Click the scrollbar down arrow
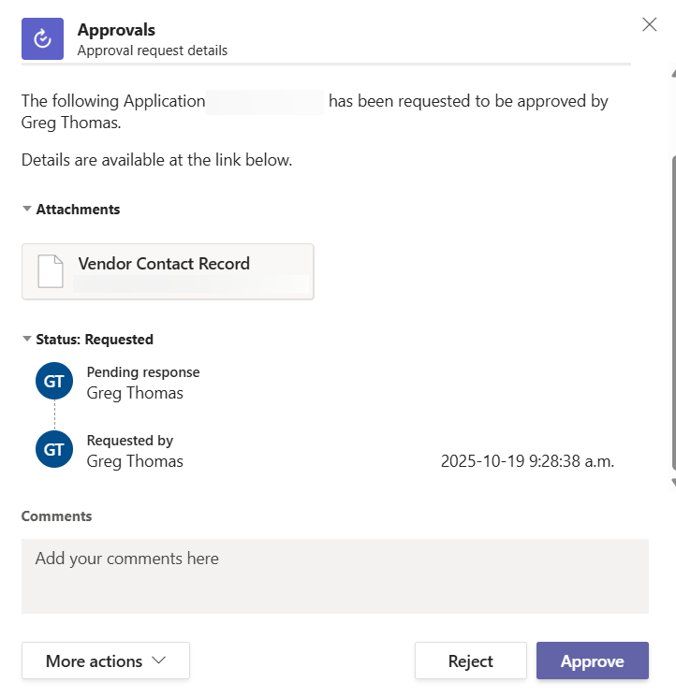This screenshot has height=697, width=676. [x=672, y=483]
